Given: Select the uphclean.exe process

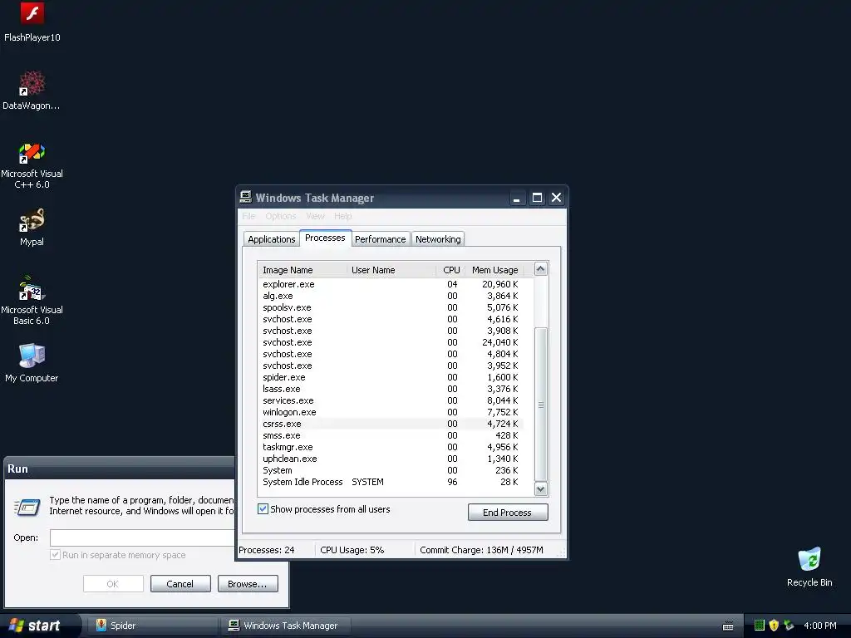Looking at the screenshot, I should coord(391,459).
